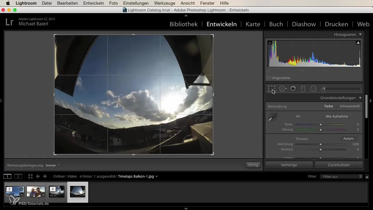
Task: Switch to the Web module
Action: click(363, 24)
